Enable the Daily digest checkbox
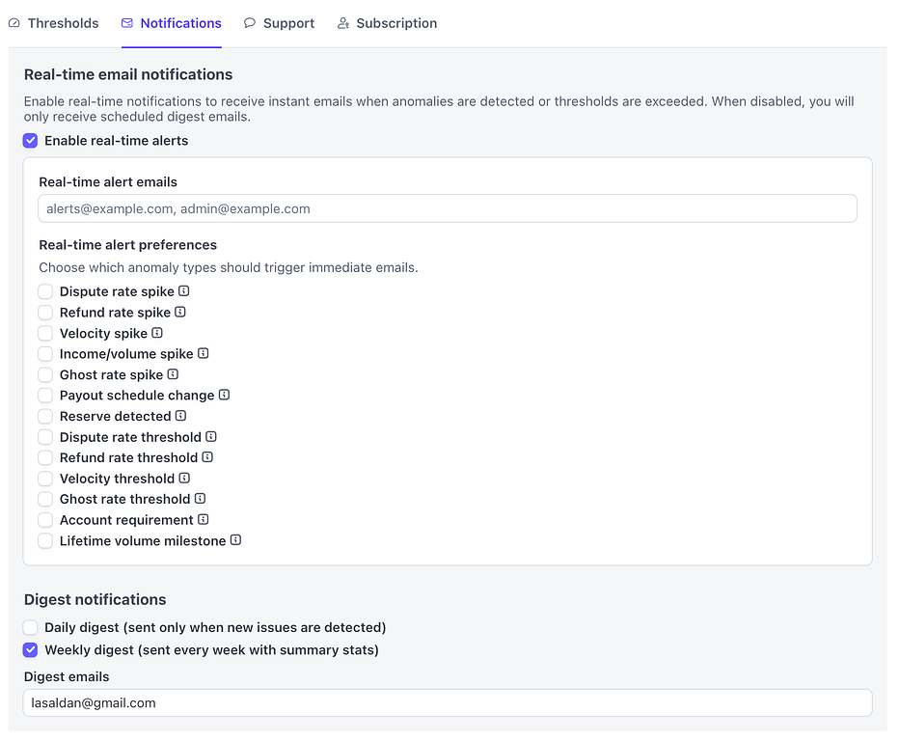 (x=31, y=627)
